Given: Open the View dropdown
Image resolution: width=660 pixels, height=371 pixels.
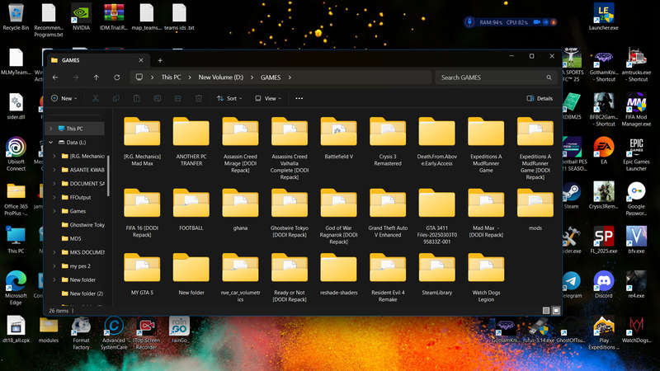Looking at the screenshot, I should [267, 98].
